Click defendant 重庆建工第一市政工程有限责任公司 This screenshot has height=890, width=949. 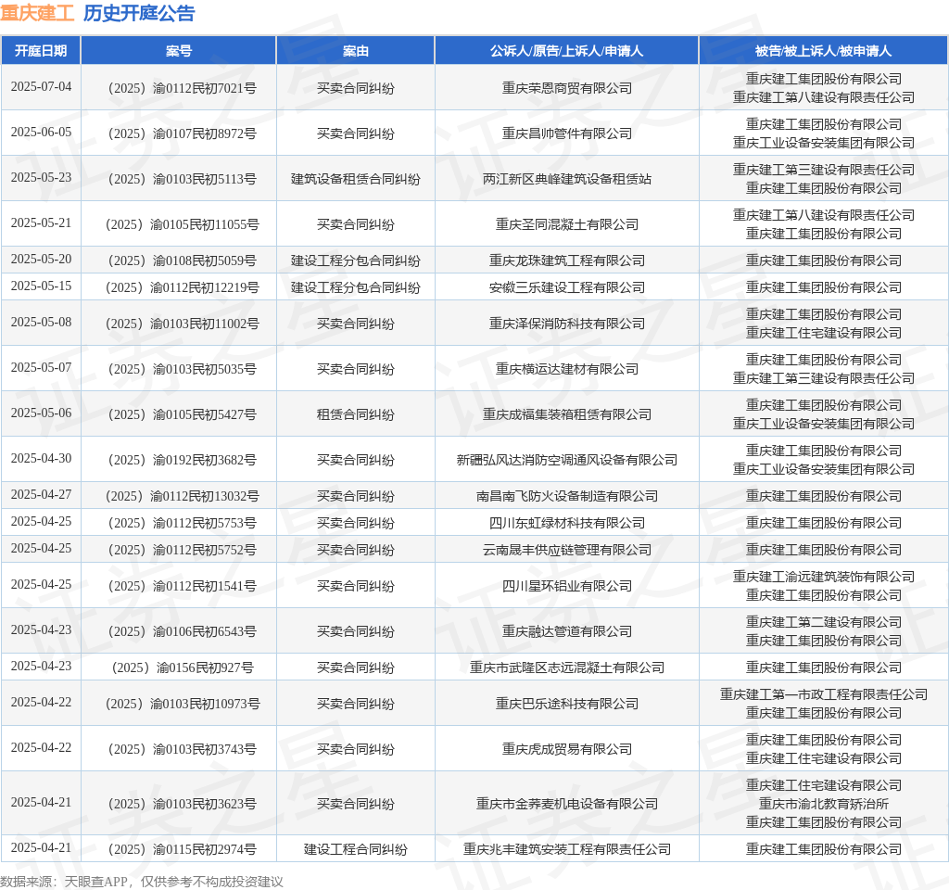tap(823, 694)
